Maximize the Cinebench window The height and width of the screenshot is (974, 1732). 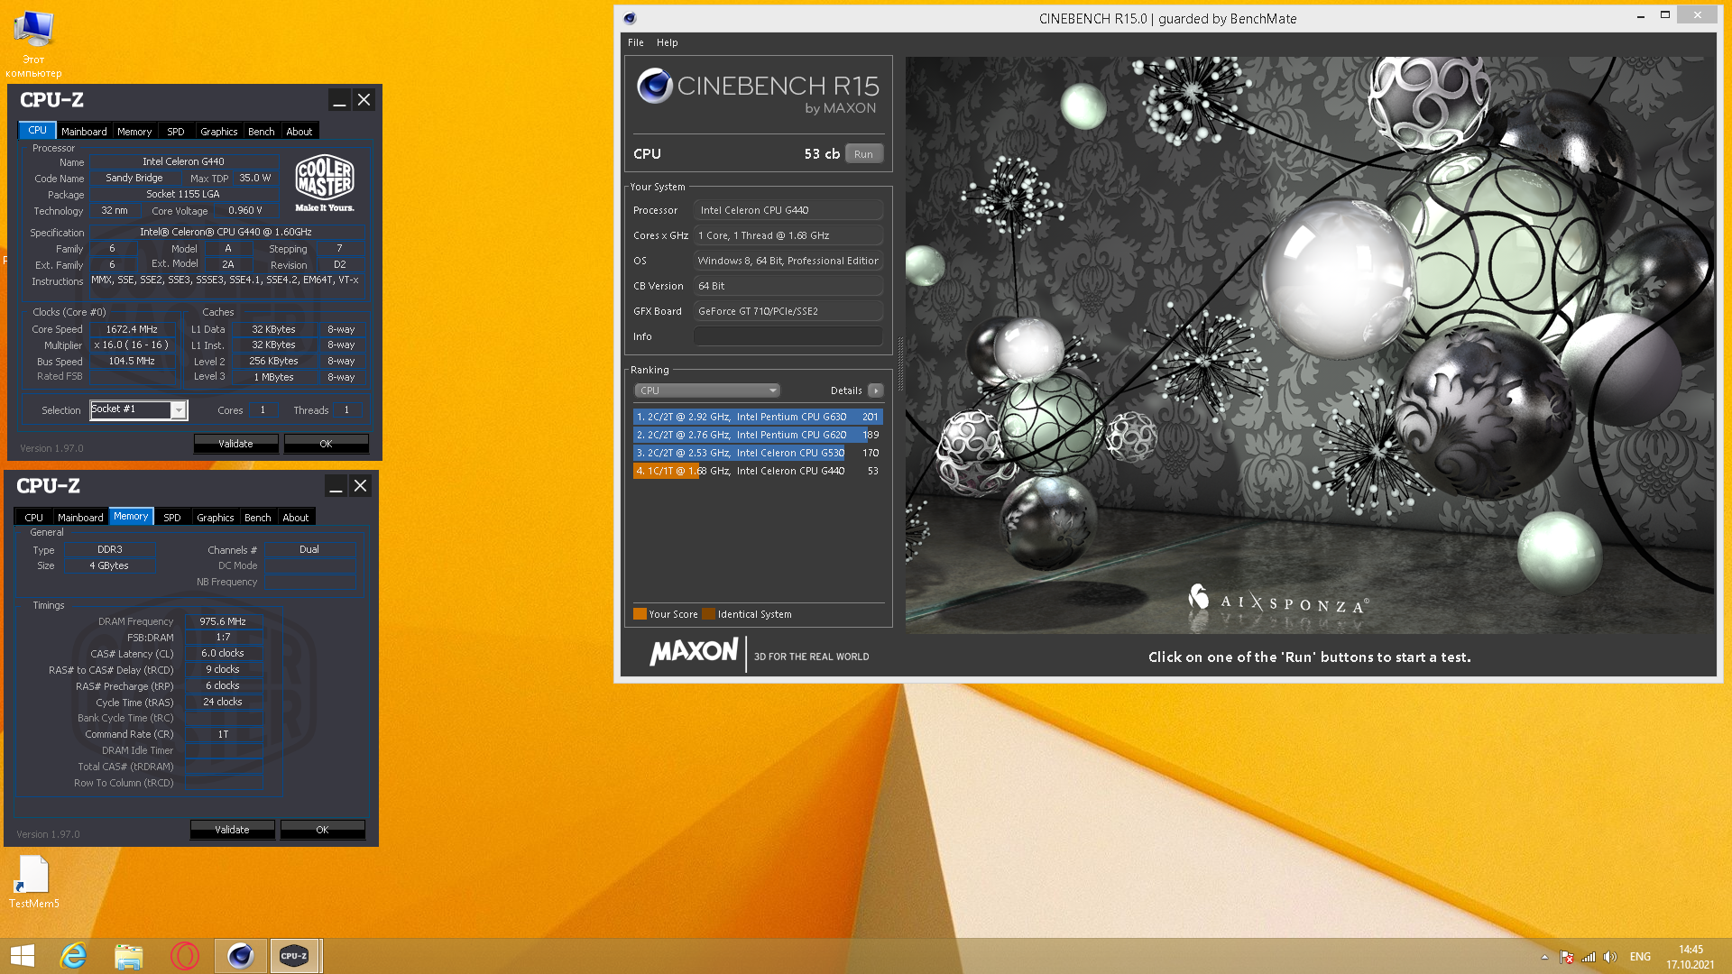coord(1665,15)
